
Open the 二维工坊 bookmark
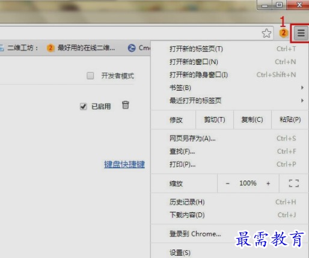click(19, 48)
